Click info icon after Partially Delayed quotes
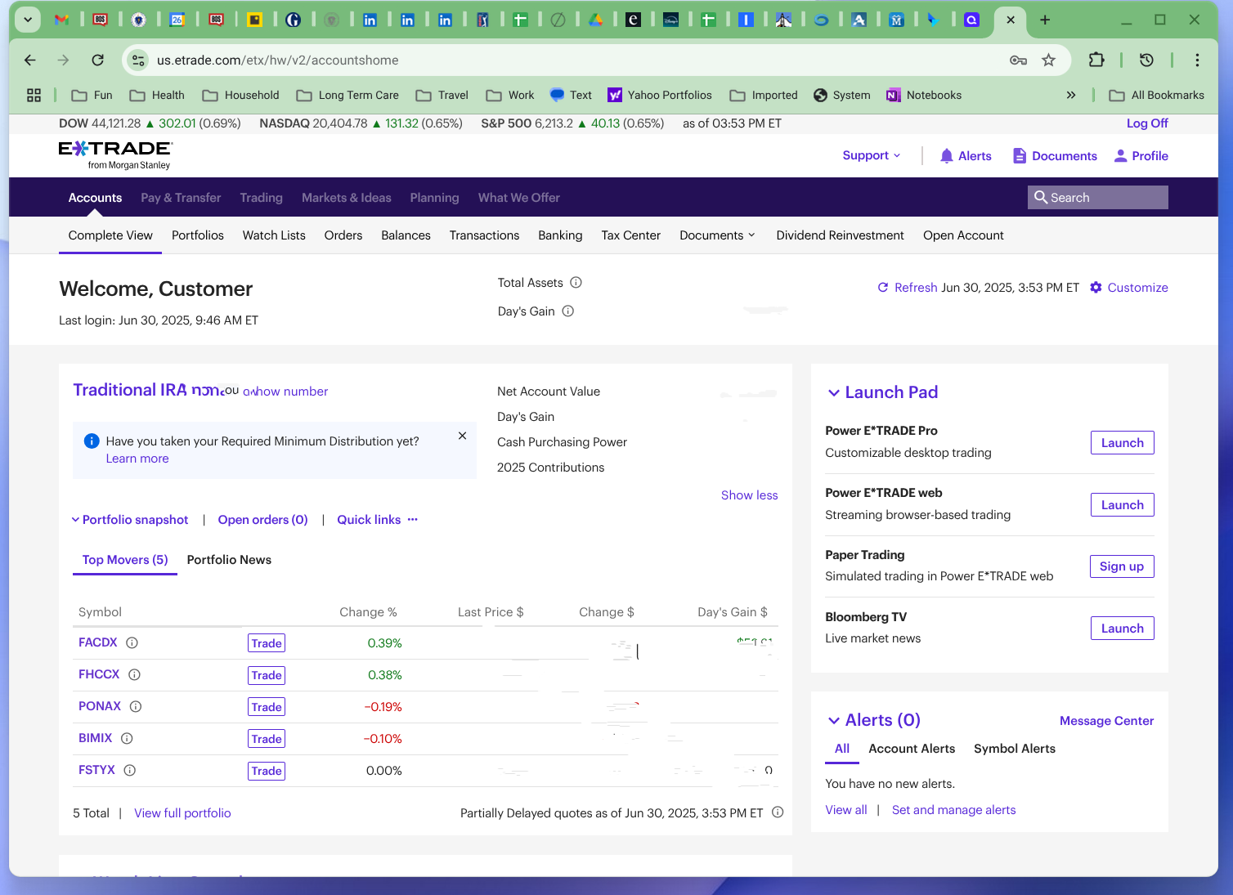The image size is (1233, 895). [778, 812]
